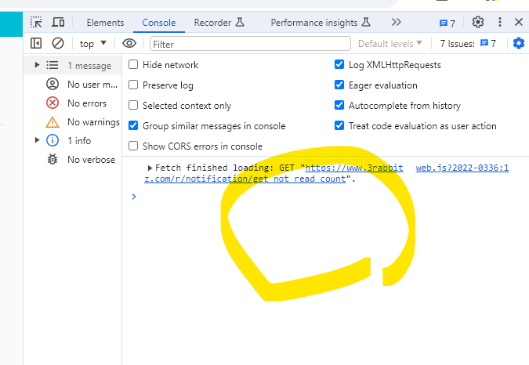Open the Performance insights tab

pos(321,23)
